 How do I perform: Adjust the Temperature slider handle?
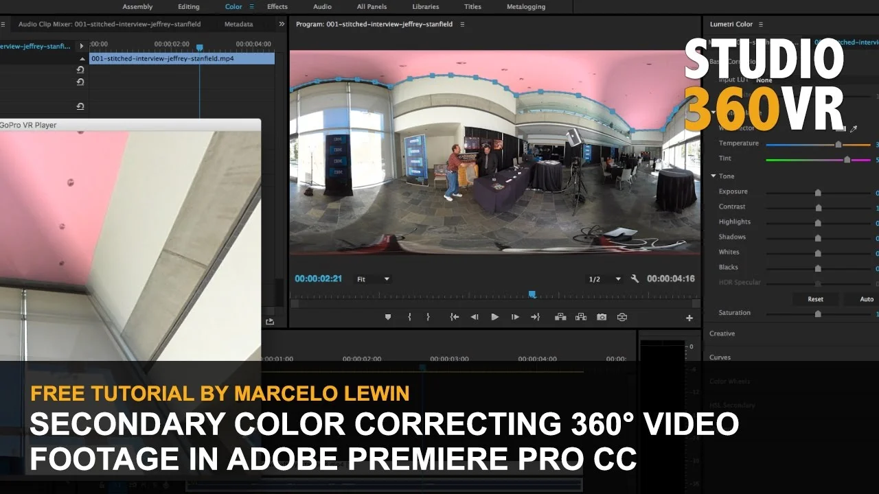pos(838,145)
